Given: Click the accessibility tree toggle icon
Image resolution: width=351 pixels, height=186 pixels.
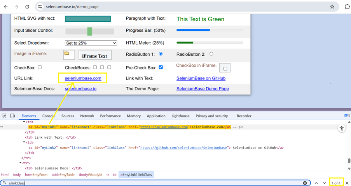Looking at the screenshot, I should [342, 128].
